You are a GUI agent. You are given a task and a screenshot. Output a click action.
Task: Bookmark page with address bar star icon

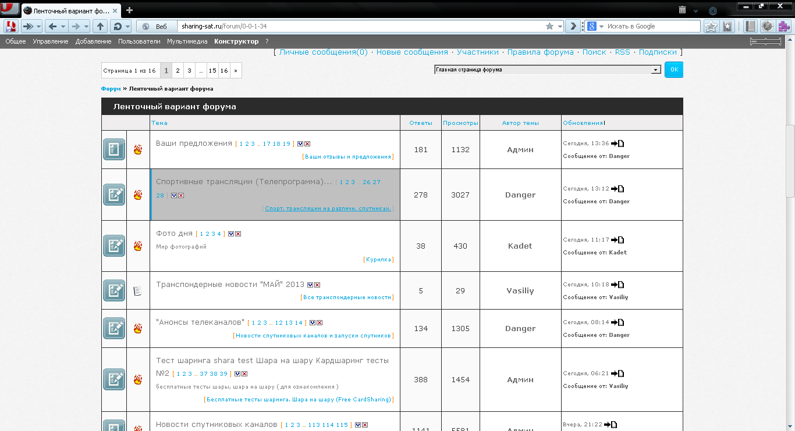click(x=549, y=26)
